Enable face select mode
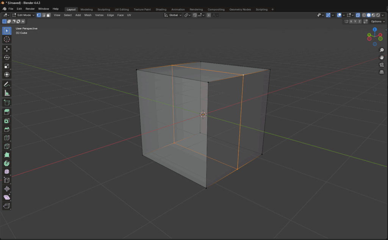Viewport: 388px width, 240px height. pos(48,15)
